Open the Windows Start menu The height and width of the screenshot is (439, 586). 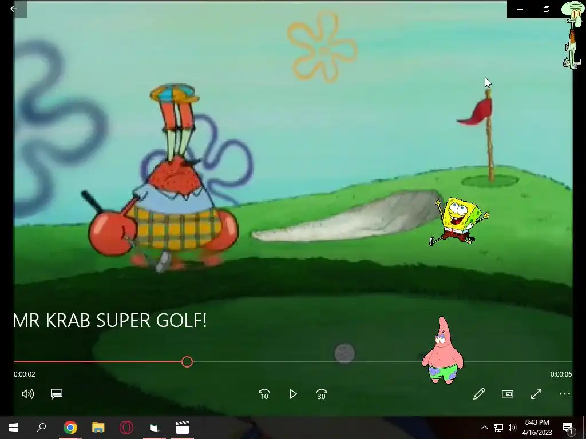coord(14,428)
